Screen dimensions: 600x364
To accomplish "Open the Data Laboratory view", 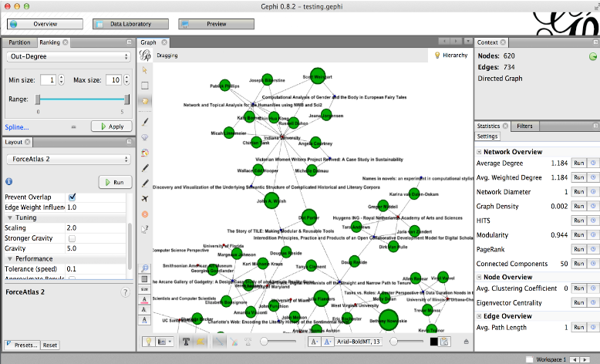I will click(x=130, y=24).
